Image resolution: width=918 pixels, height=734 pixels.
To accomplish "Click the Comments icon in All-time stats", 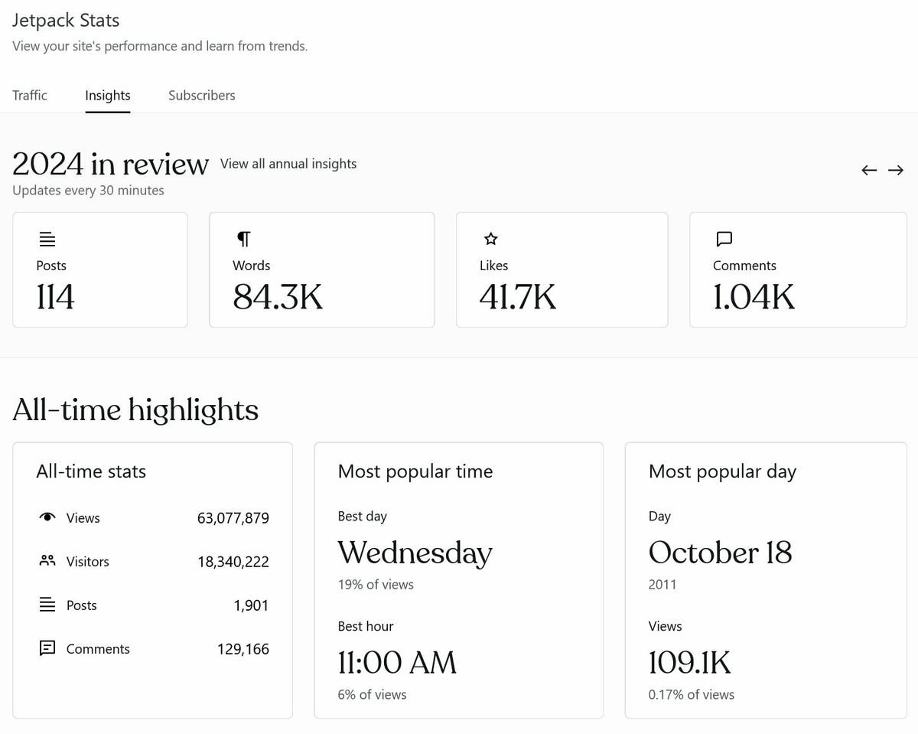I will 47,648.
